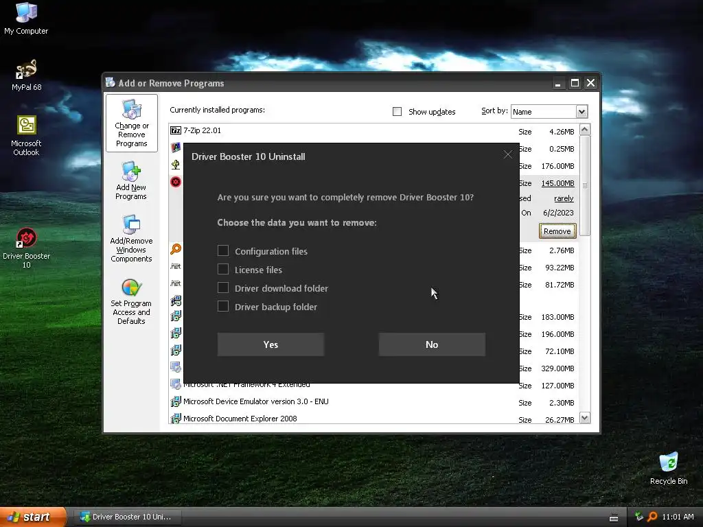The height and width of the screenshot is (527, 703).
Task: Click the program list scroll down arrow
Action: click(585, 418)
